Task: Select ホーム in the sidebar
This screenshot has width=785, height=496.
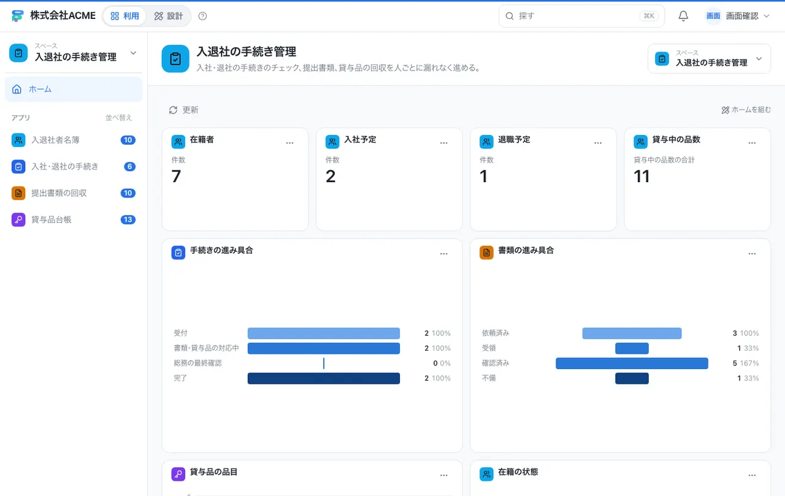Action: [x=74, y=89]
